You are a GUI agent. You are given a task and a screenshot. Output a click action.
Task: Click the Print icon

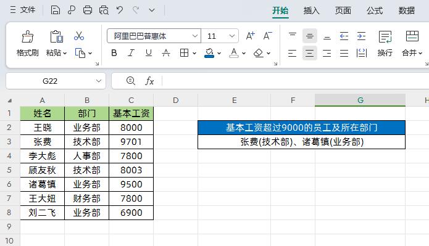pos(88,10)
